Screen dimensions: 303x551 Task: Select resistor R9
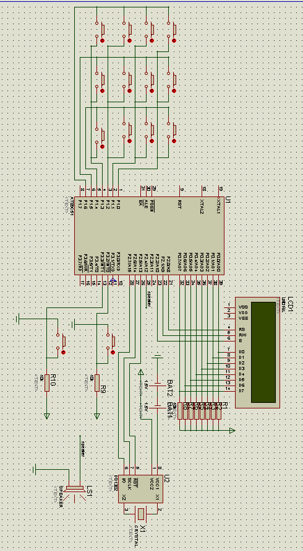click(97, 382)
